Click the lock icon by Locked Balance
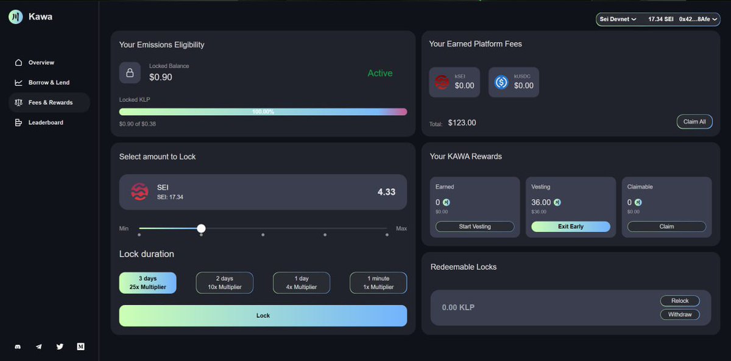 point(130,73)
